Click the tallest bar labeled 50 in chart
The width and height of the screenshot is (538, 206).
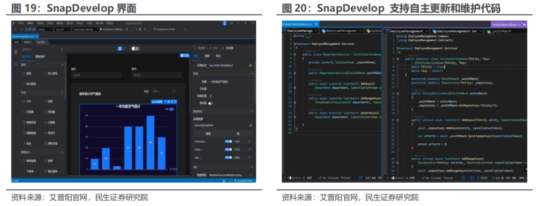coord(150,142)
